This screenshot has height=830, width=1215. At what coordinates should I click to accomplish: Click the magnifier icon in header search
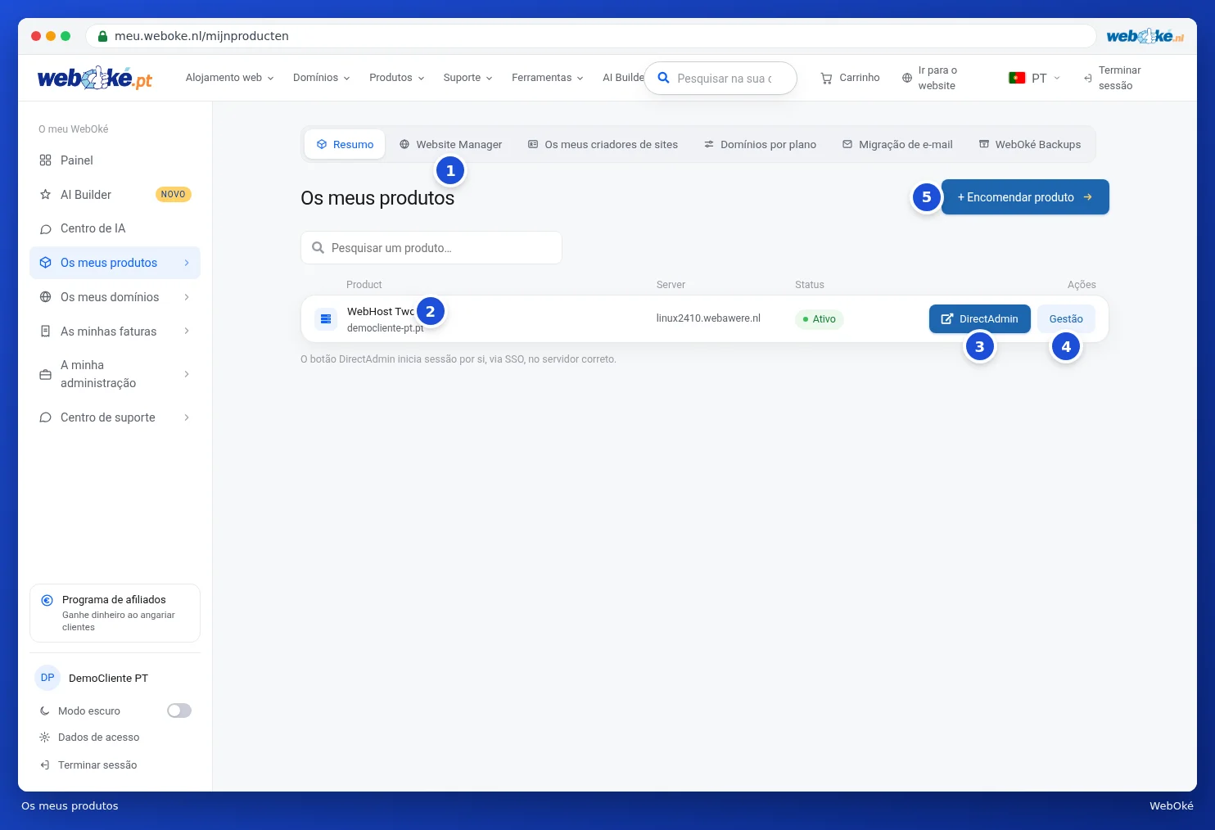pos(664,78)
